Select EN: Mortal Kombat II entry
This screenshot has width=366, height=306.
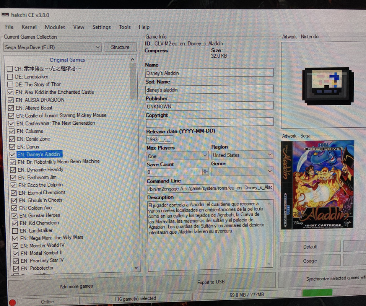pyautogui.click(x=42, y=253)
